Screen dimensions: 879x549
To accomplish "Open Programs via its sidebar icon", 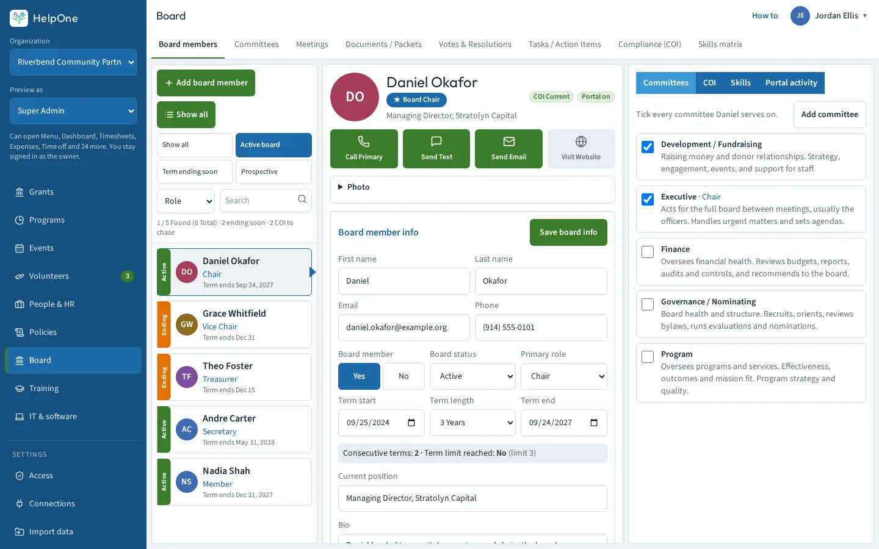I will (20, 220).
